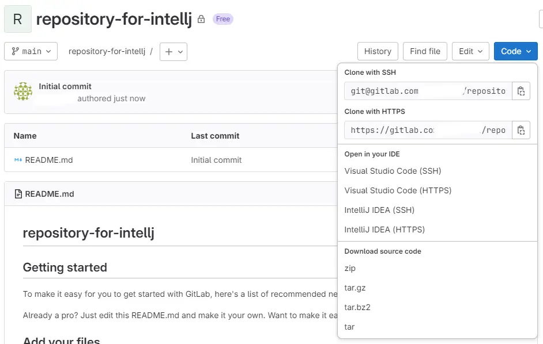Open the Edit dropdown
This screenshot has height=344, width=543.
tap(470, 51)
